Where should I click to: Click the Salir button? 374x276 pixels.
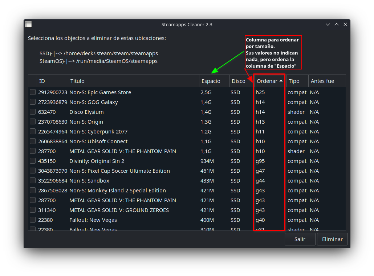[x=300, y=239]
